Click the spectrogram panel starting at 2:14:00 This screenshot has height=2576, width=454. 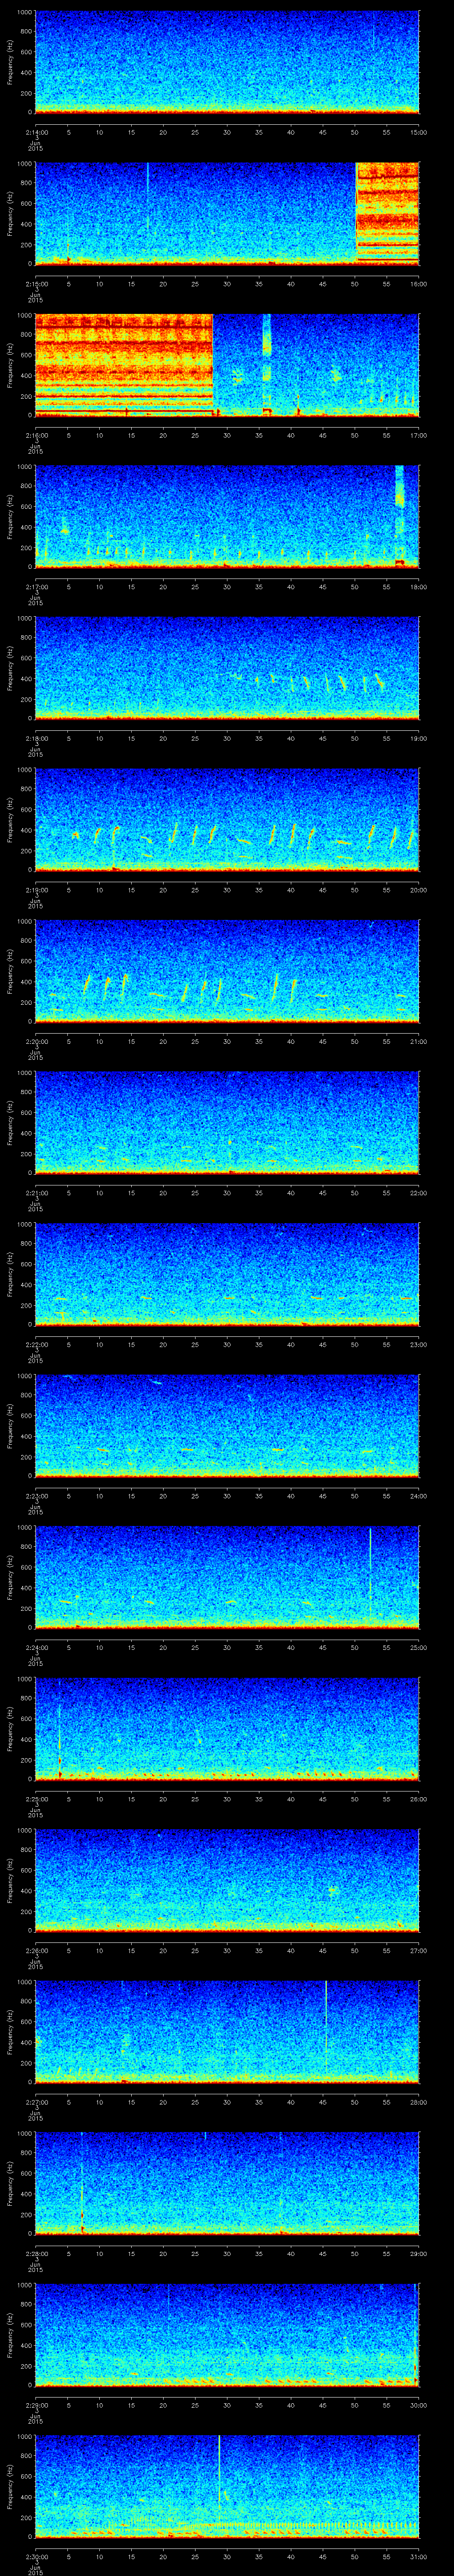(x=227, y=62)
